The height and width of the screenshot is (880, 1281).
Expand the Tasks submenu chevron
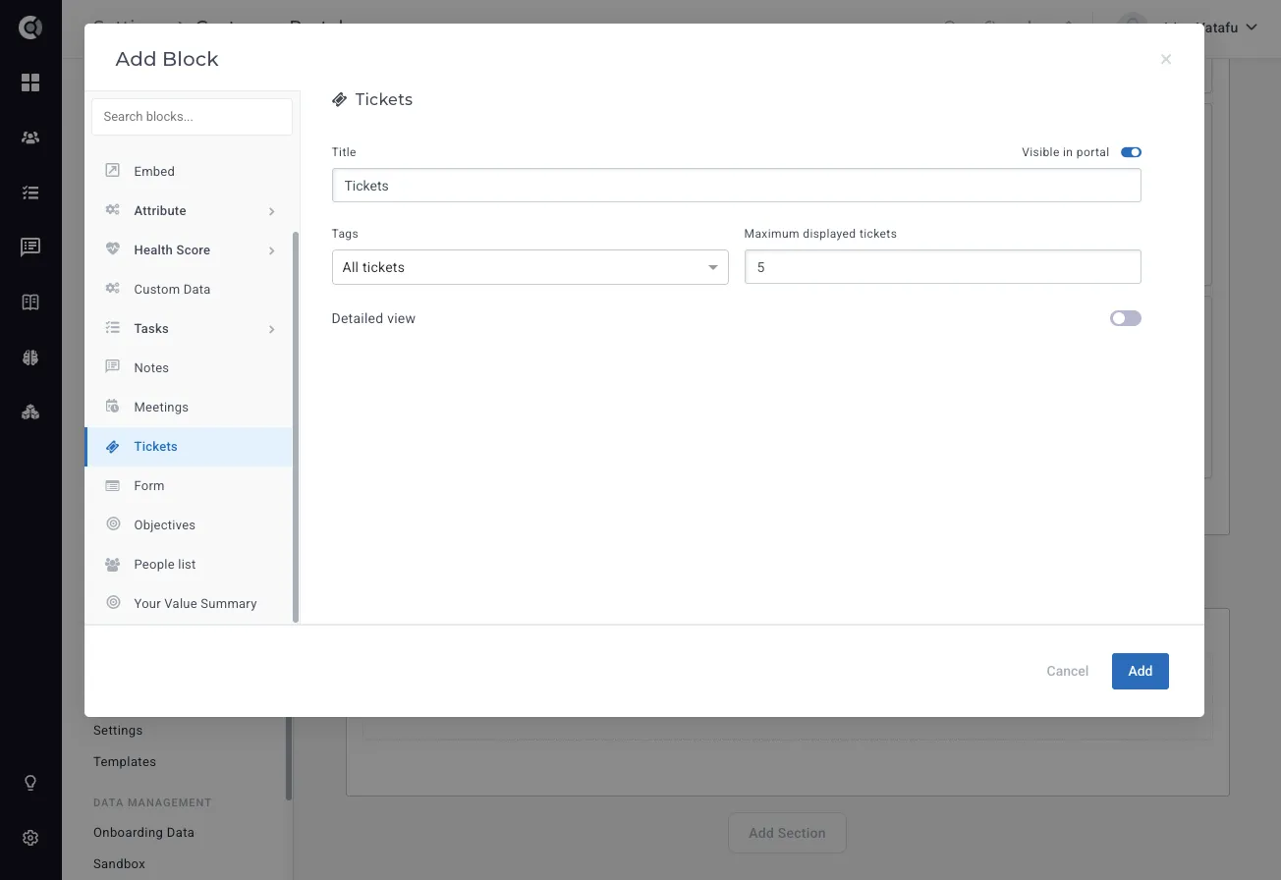pos(272,329)
